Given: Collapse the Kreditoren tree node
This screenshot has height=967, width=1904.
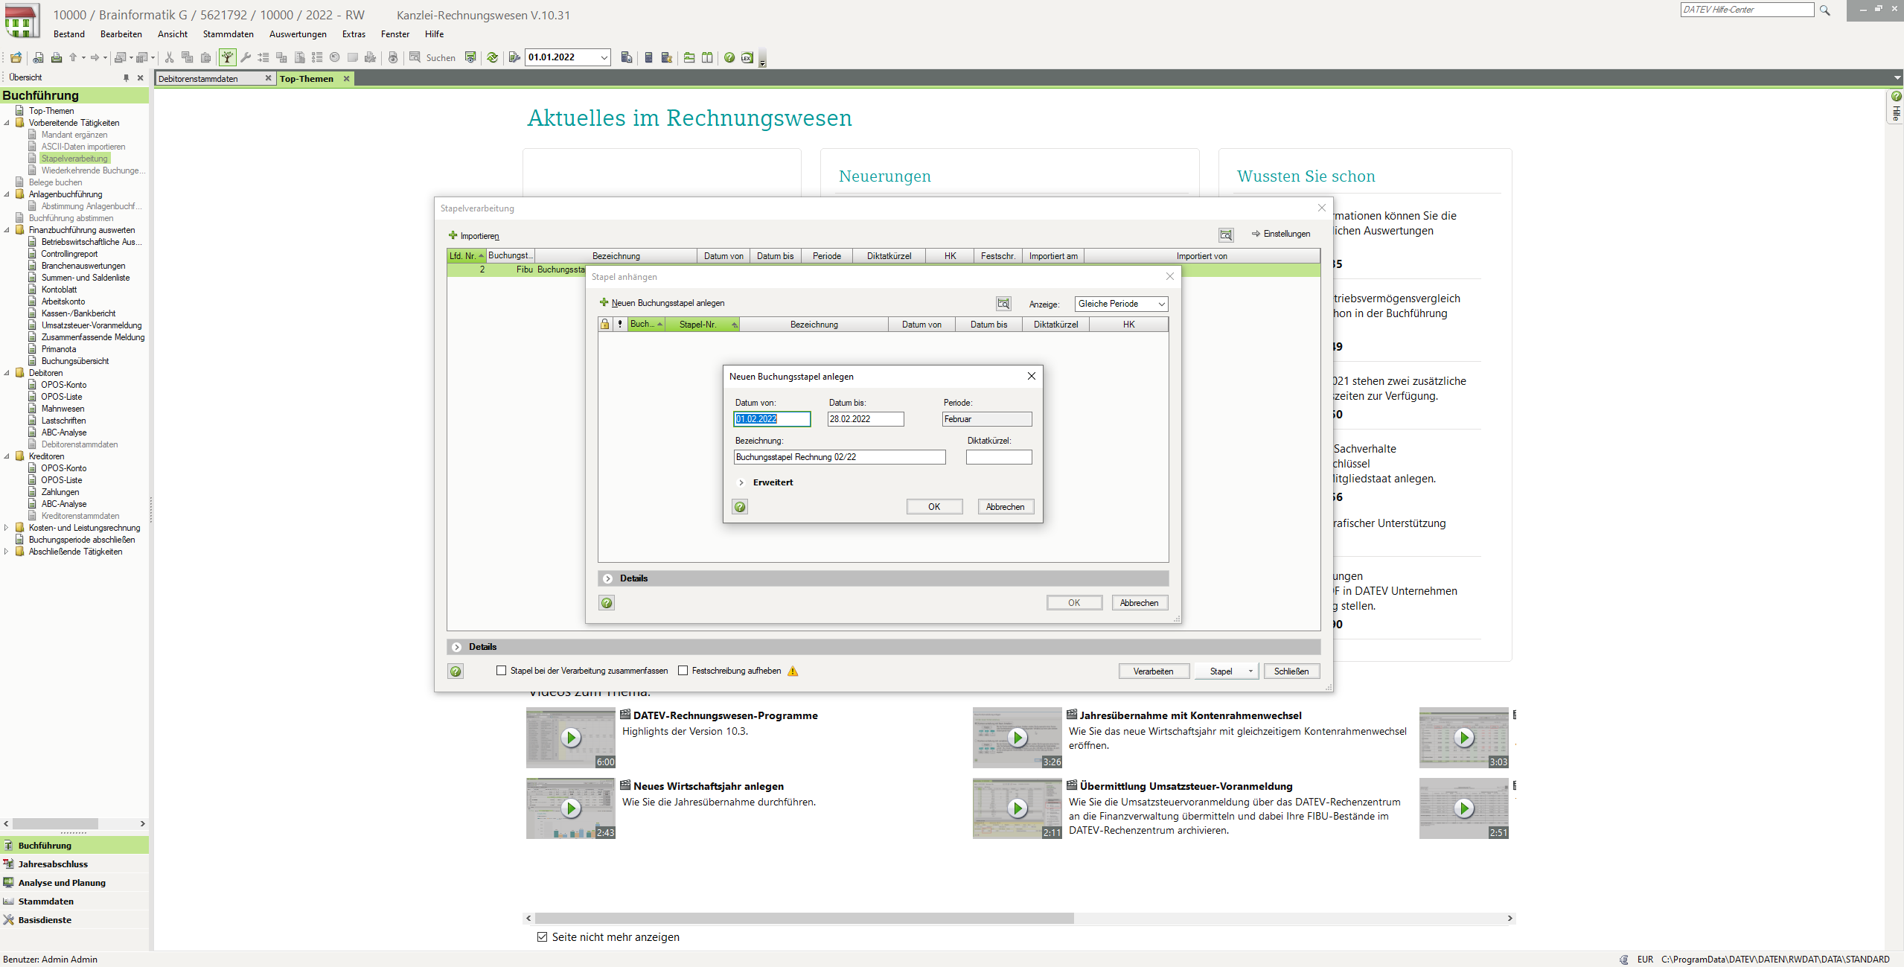Looking at the screenshot, I should 7,456.
